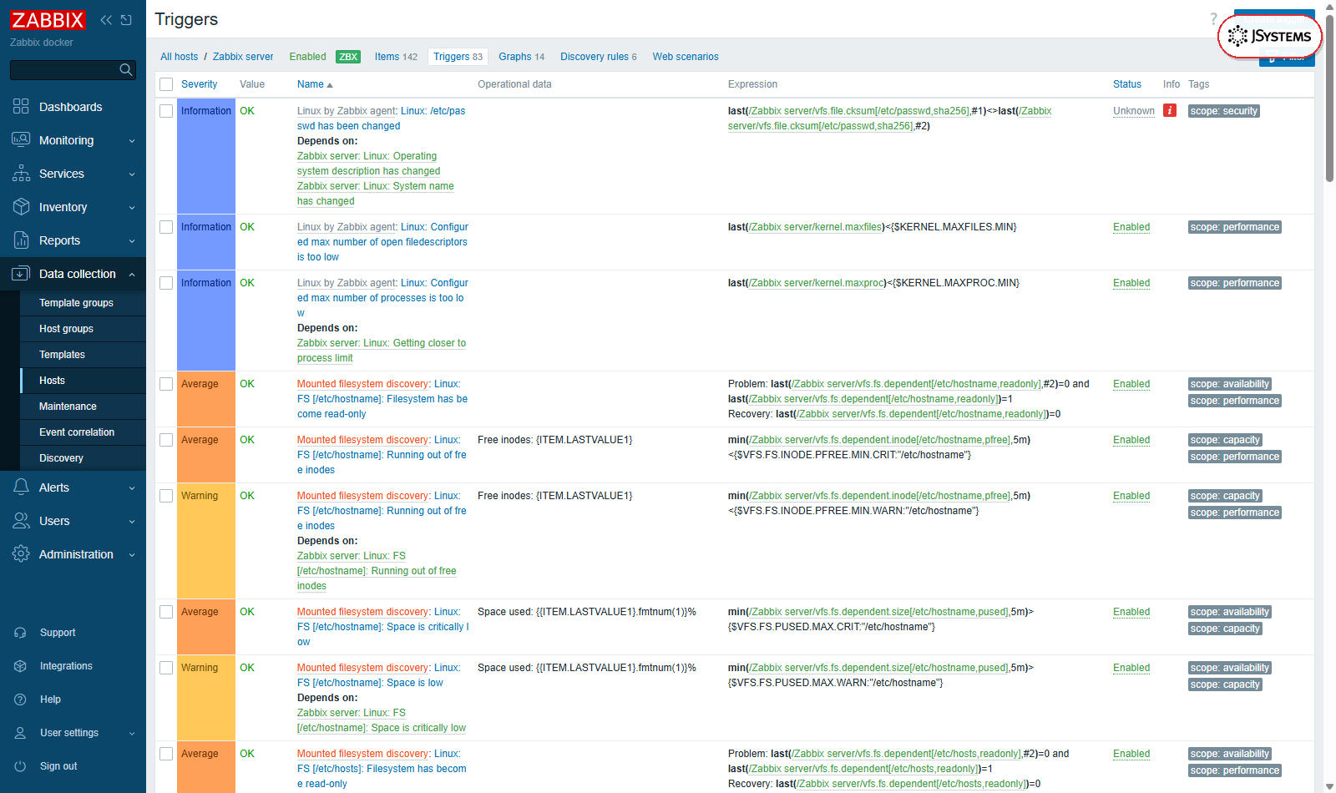Screen dimensions: 1336x793
Task: Click the Monitoring icon in the sidebar
Action: [x=21, y=140]
